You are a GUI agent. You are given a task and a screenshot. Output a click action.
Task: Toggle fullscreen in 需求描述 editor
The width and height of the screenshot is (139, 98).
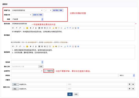73,28
